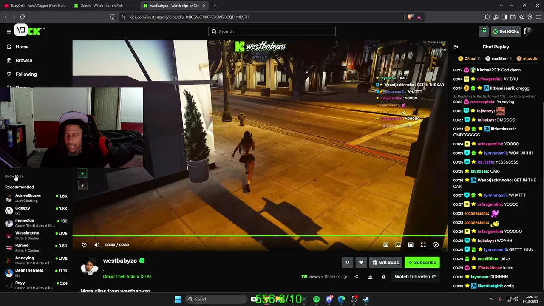Open the Brave Wallet icon
This screenshot has width=544, height=306.
coord(513,17)
